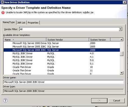Viewport: 128px width, 107px height.
Task: Click the 2008 version cell in the selected row
Action: tap(93, 50)
